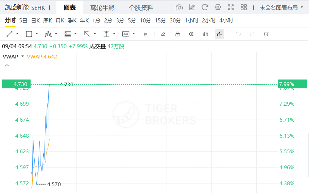Select the 5分 interval

point(132,20)
